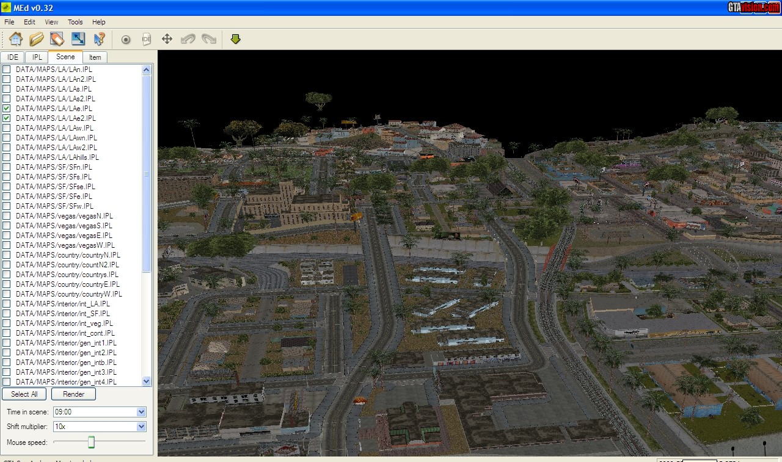Viewport: 782px width, 462px height.
Task: Switch to the Item tab
Action: (95, 57)
